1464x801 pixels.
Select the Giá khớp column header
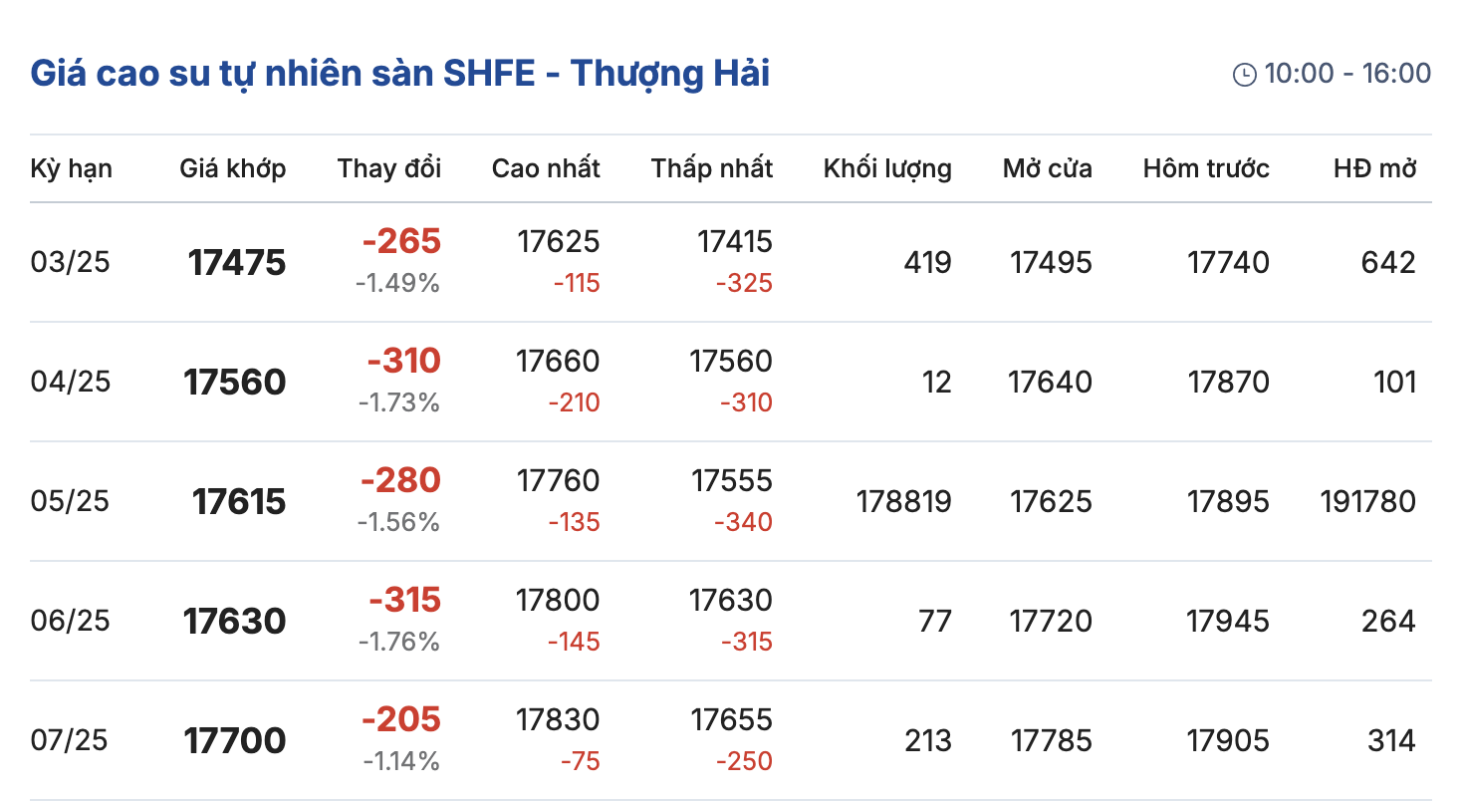[232, 168]
